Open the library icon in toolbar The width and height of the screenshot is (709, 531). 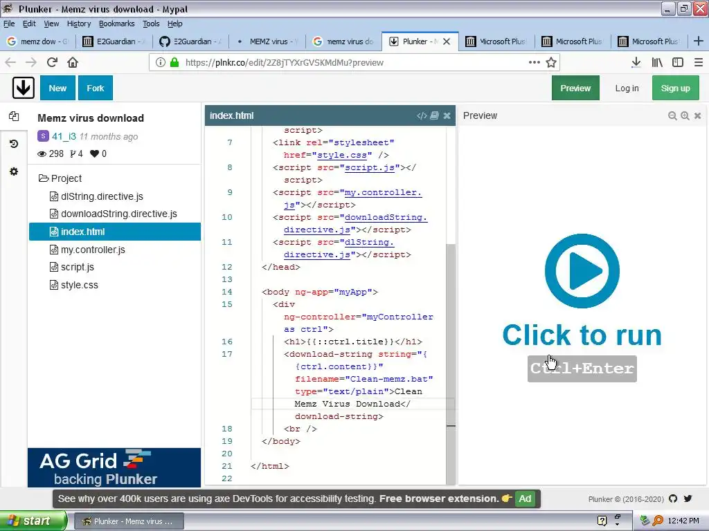(657, 62)
